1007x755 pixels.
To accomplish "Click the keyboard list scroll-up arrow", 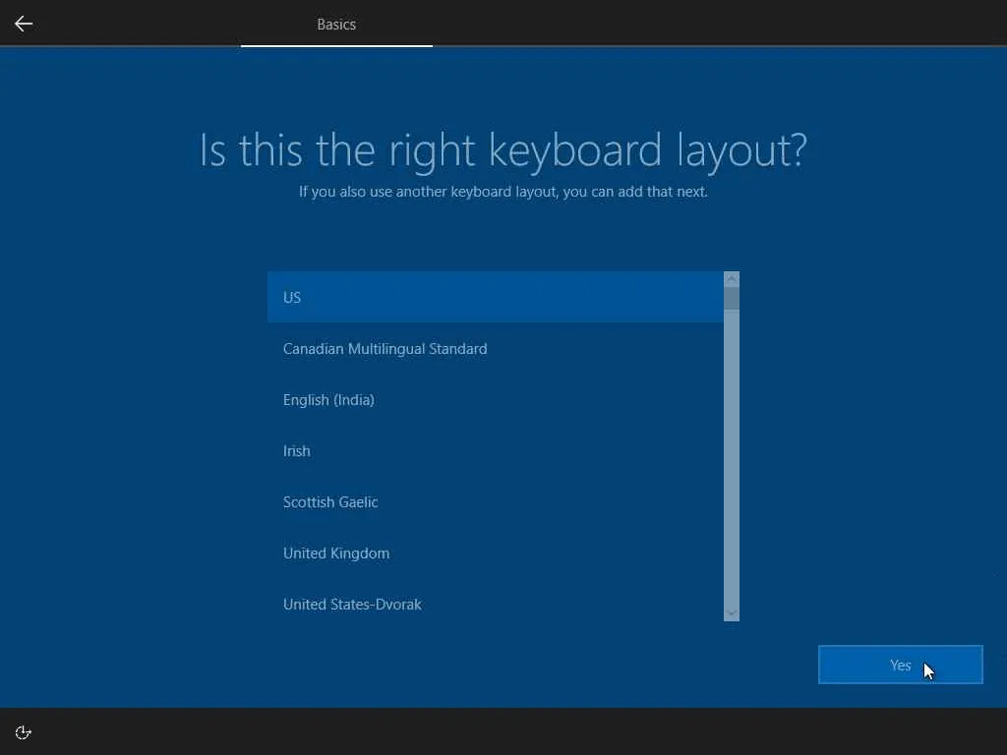I will 732,279.
